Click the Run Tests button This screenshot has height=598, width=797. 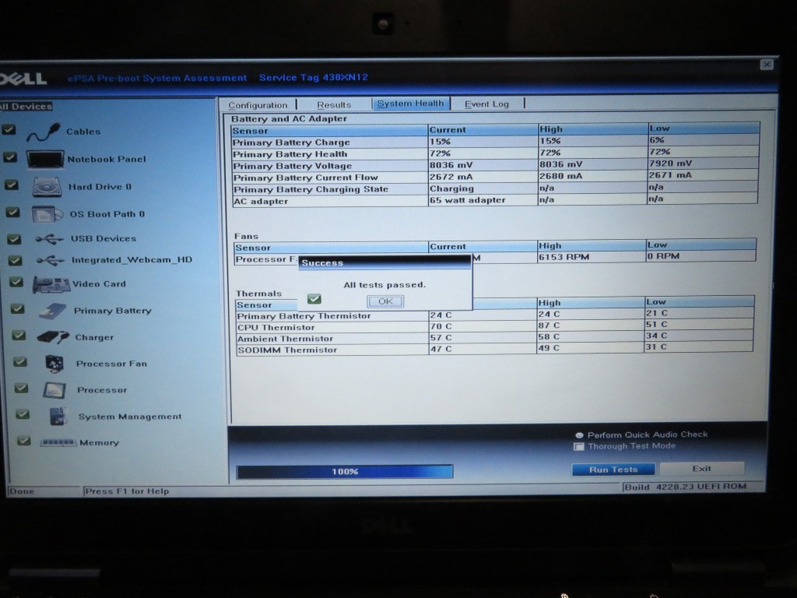[x=613, y=470]
